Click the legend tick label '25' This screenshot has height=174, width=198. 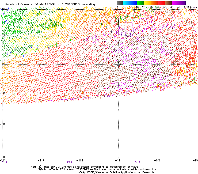pos(151,7)
